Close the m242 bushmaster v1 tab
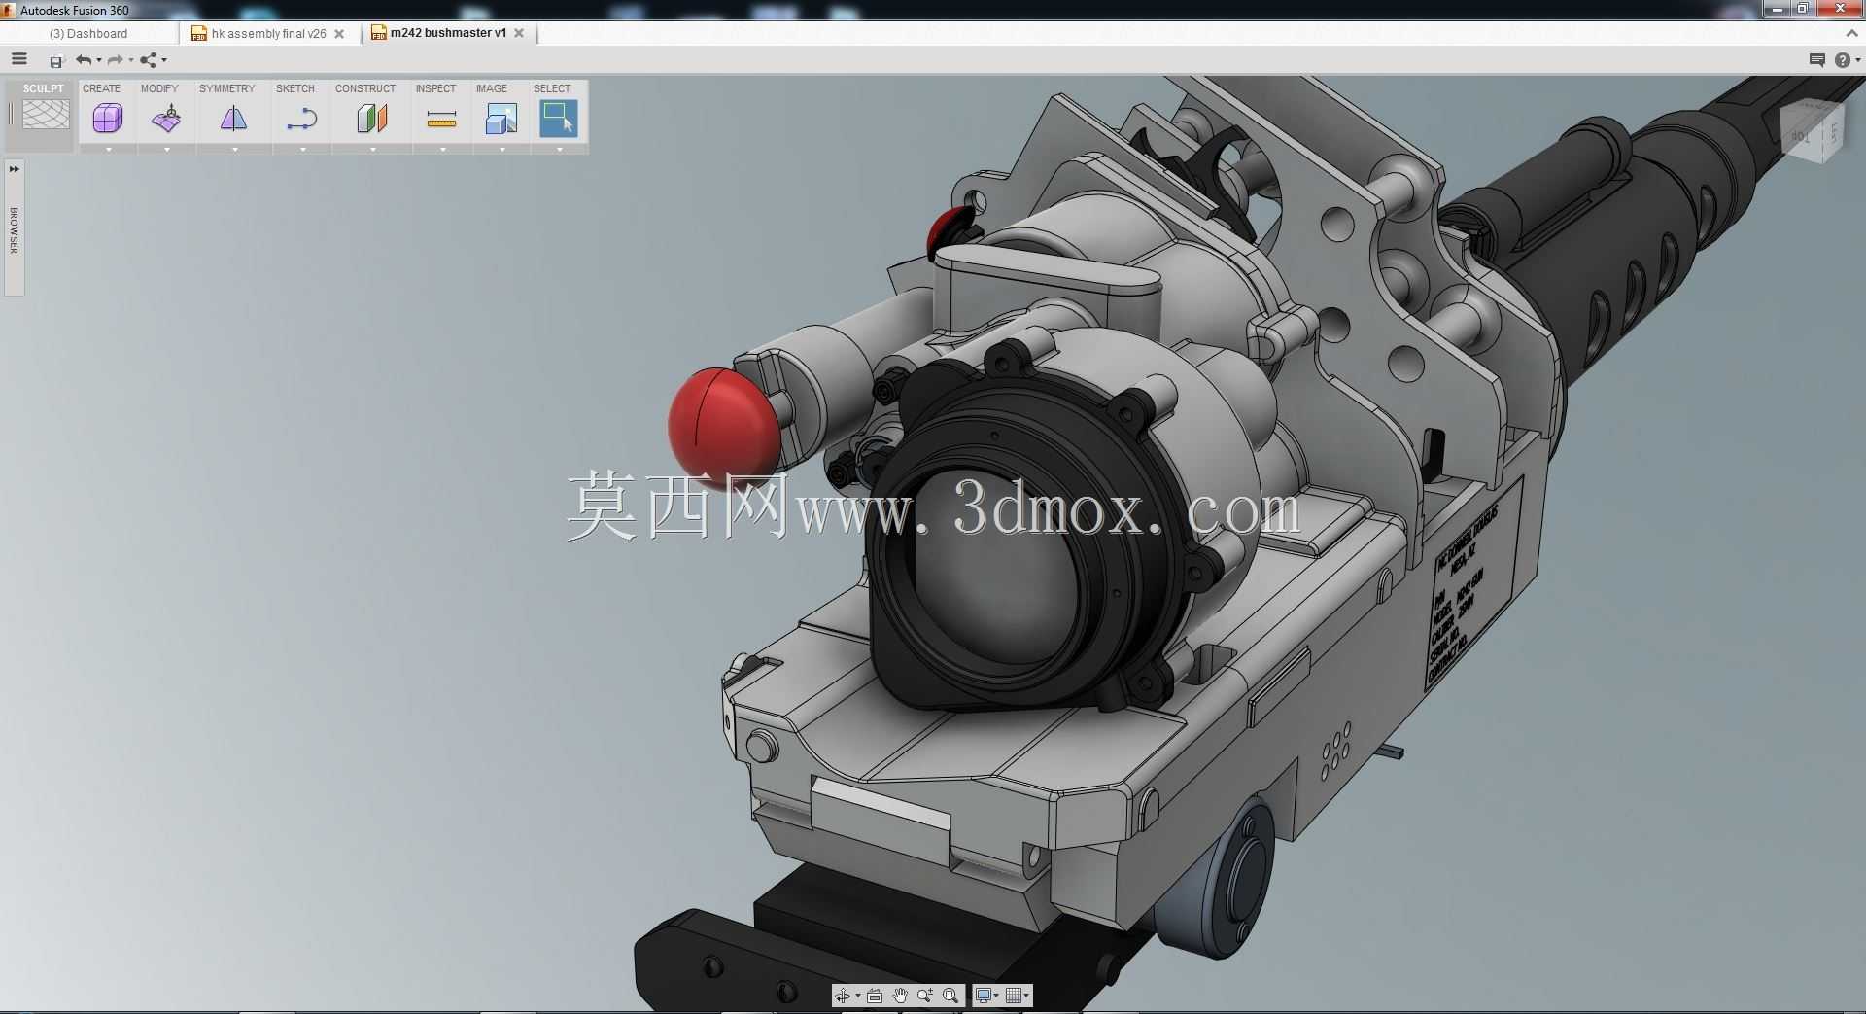Image resolution: width=1866 pixels, height=1014 pixels. pyautogui.click(x=519, y=33)
